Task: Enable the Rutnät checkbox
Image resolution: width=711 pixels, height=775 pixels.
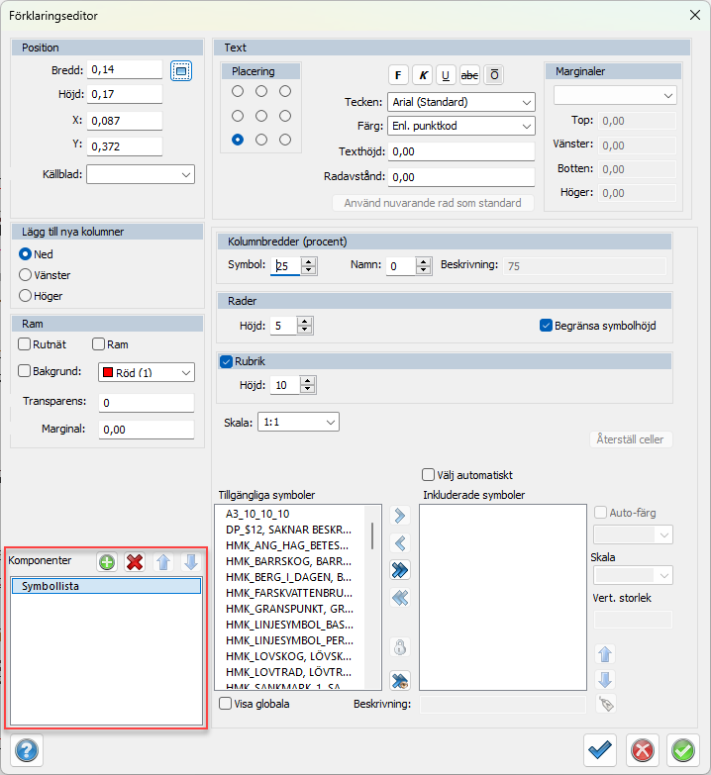Action: pyautogui.click(x=26, y=344)
